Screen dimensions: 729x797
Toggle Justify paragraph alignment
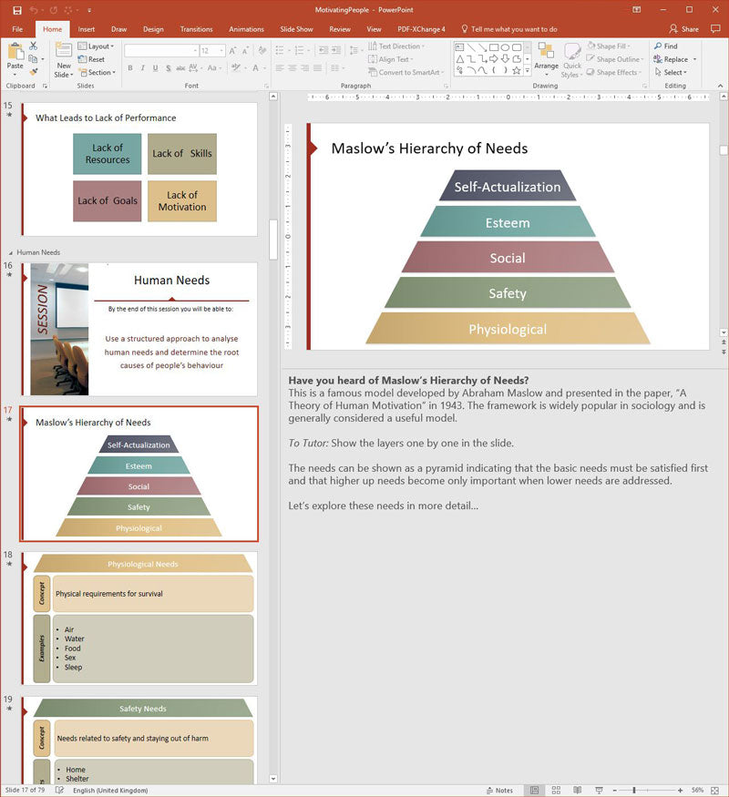coord(317,68)
